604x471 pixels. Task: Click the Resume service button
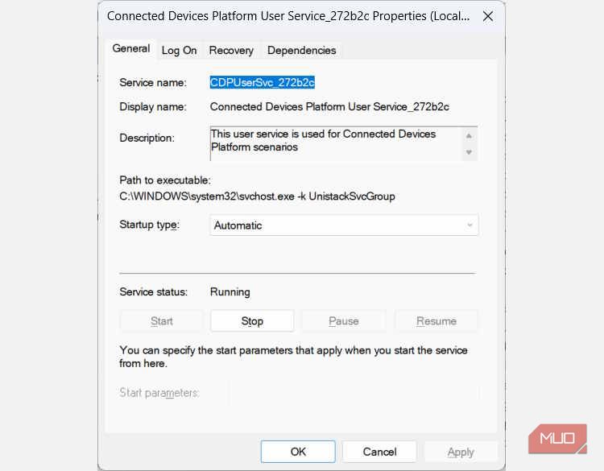pos(436,320)
